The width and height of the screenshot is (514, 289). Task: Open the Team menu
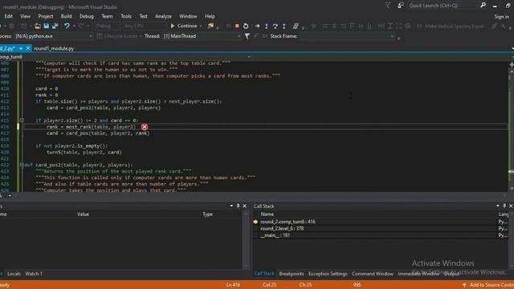(x=107, y=16)
